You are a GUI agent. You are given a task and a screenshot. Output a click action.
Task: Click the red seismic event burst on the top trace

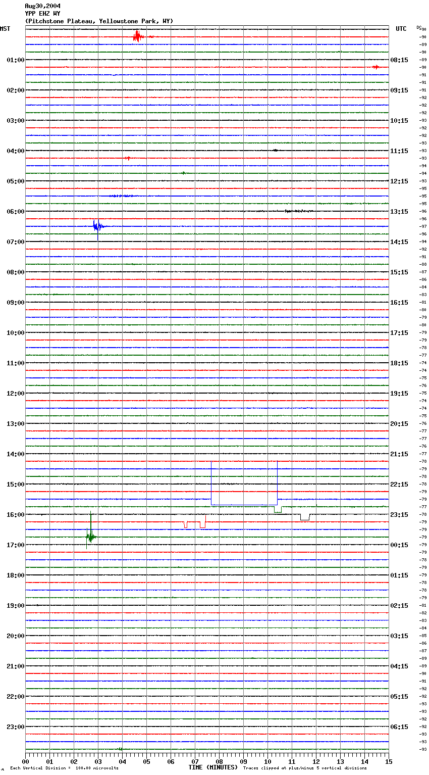tap(138, 36)
